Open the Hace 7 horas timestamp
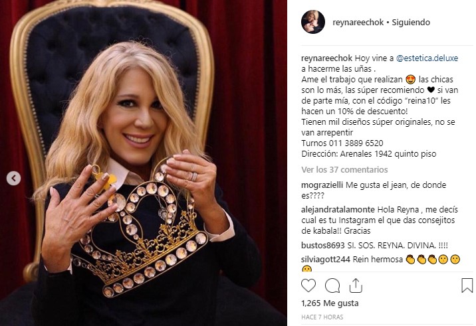 click(322, 317)
